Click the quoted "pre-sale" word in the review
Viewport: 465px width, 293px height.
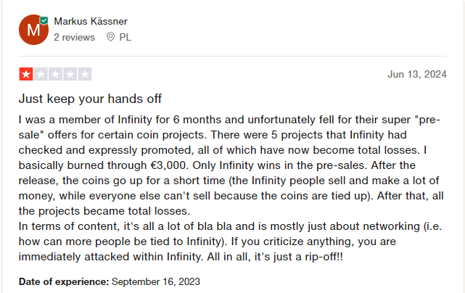click(428, 119)
